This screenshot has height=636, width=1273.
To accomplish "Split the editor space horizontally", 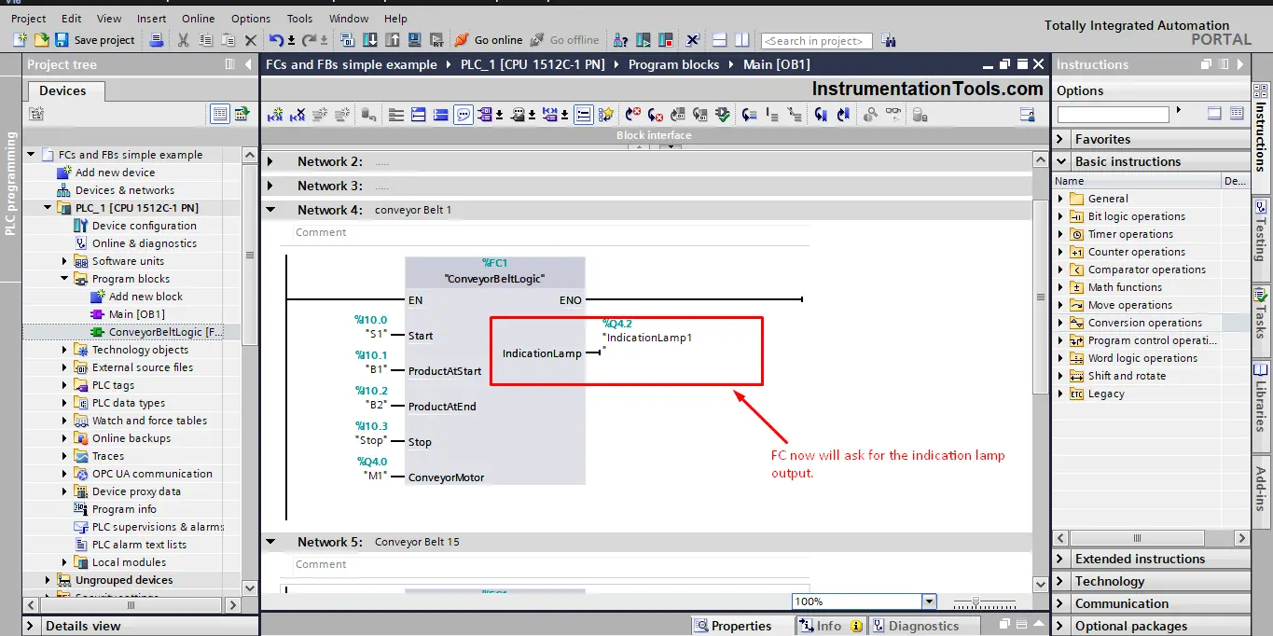I will click(x=719, y=40).
